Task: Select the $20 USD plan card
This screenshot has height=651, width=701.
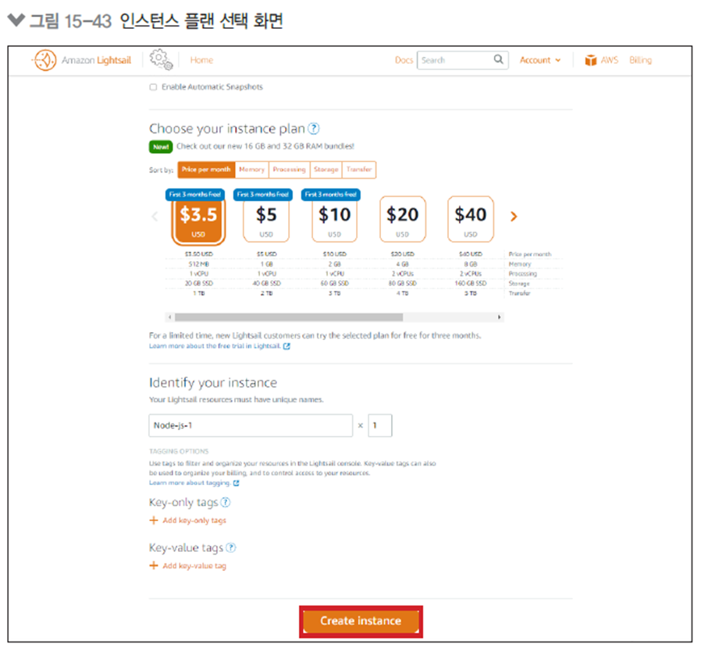Action: (402, 219)
